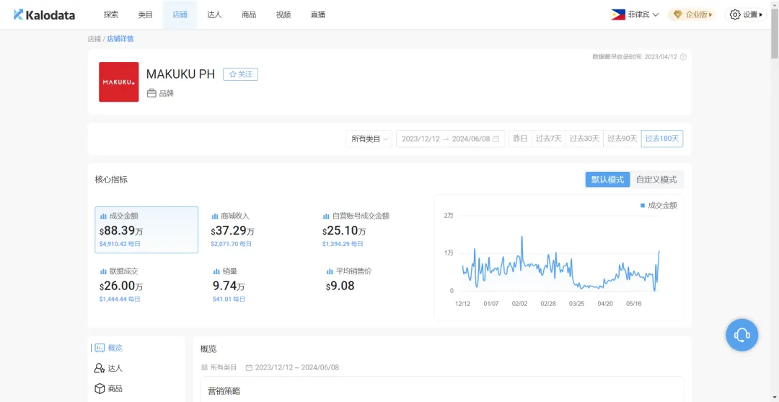The height and width of the screenshot is (402, 779).
Task: Select the 过去90天 time range
Action: (622, 139)
